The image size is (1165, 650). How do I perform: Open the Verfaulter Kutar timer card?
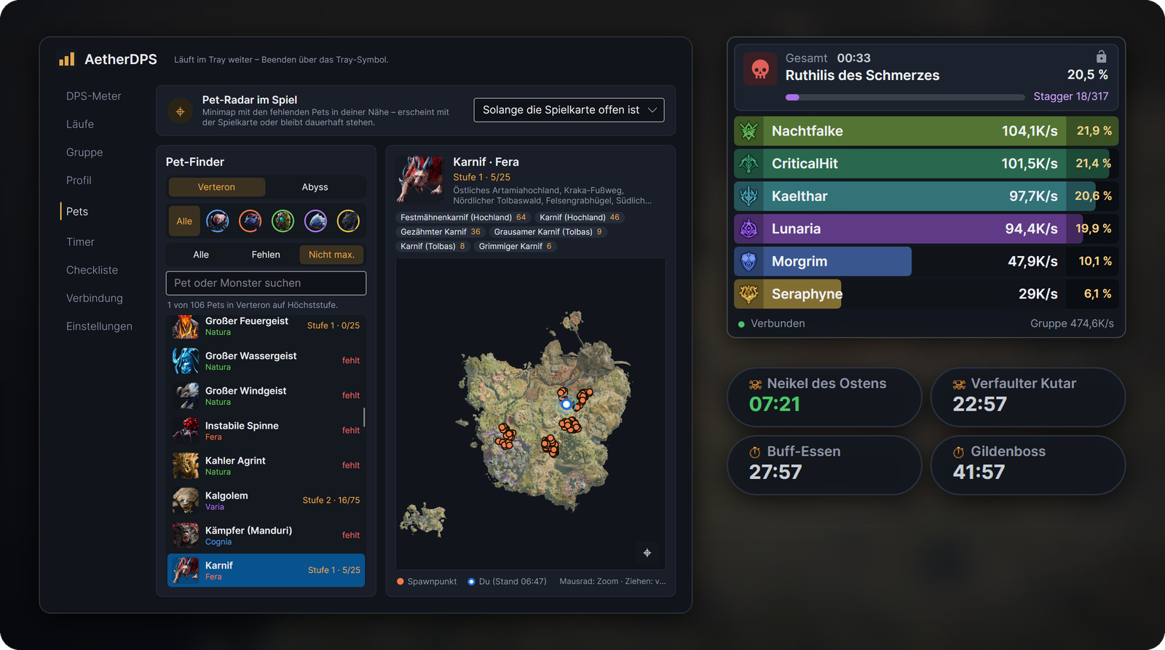[1028, 397]
